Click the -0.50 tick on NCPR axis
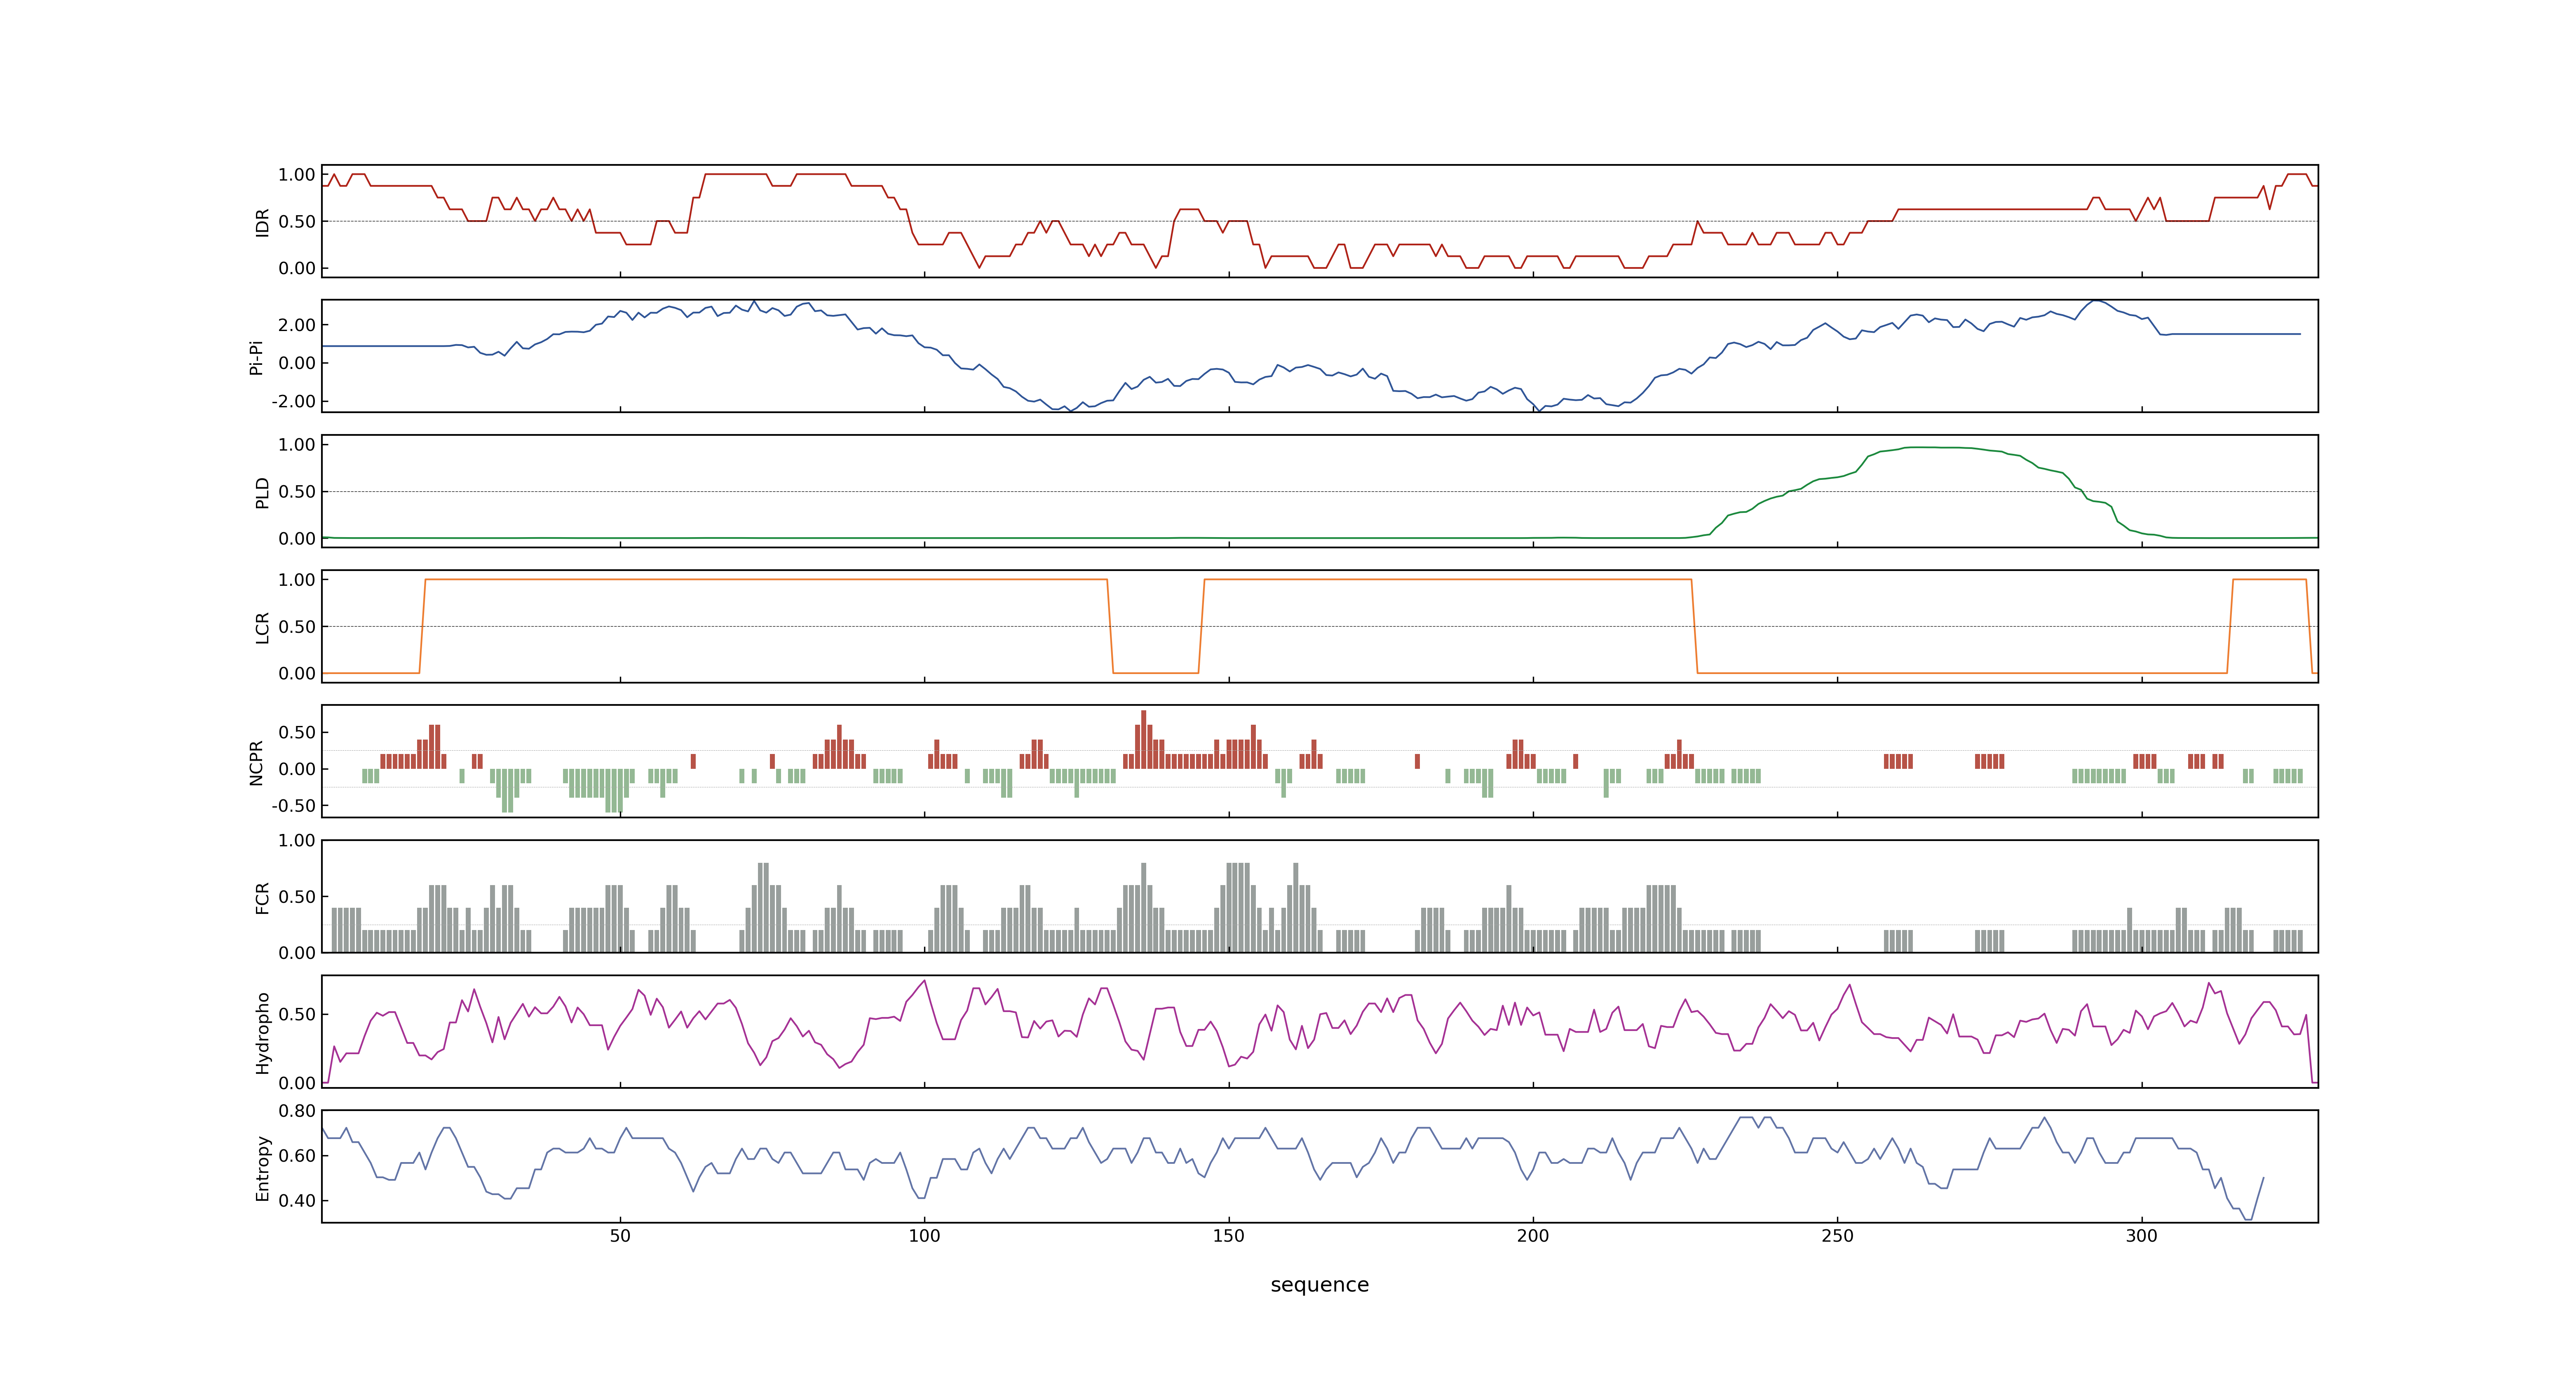Viewport: 2576px width, 1374px height. [293, 805]
